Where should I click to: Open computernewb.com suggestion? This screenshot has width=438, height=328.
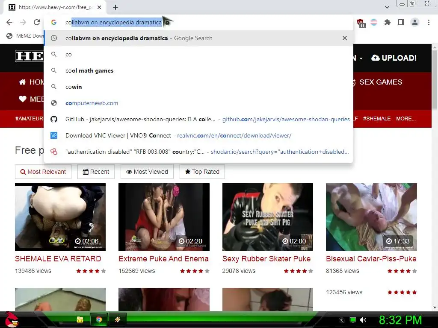(198, 103)
